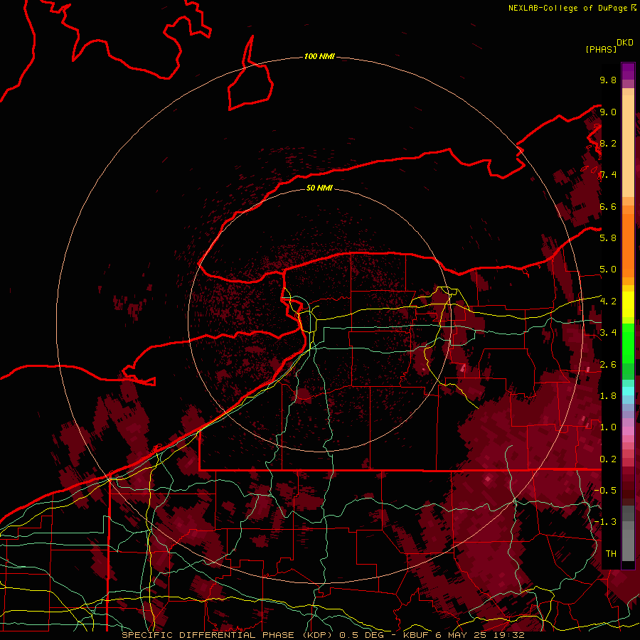Click the 1.0 value on the color scale
The height and width of the screenshot is (640, 640).
608,427
